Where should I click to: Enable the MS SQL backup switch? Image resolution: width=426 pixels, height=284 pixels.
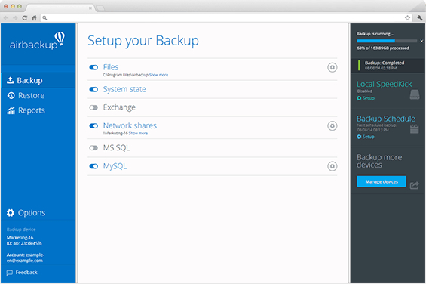pyautogui.click(x=93, y=148)
